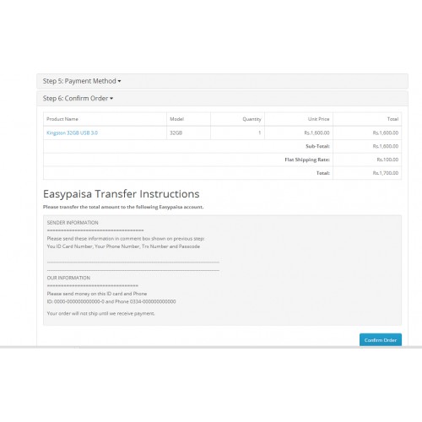Click the Rs.1,600.00 unit price cell
422x422 pixels.
pyautogui.click(x=316, y=133)
